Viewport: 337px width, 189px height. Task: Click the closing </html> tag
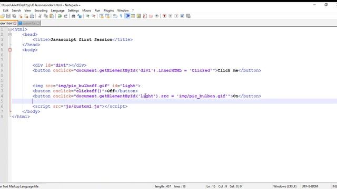[x=21, y=117]
